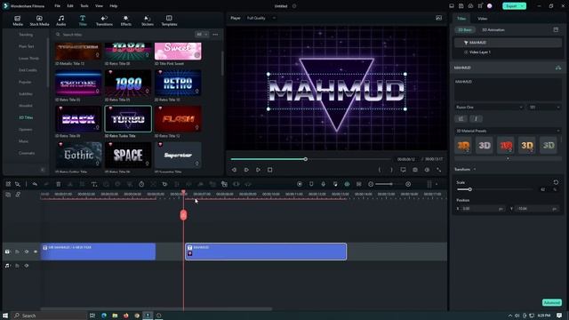Toggle lock on the audio track
Screen dimensions: 569x320
pos(17,266)
